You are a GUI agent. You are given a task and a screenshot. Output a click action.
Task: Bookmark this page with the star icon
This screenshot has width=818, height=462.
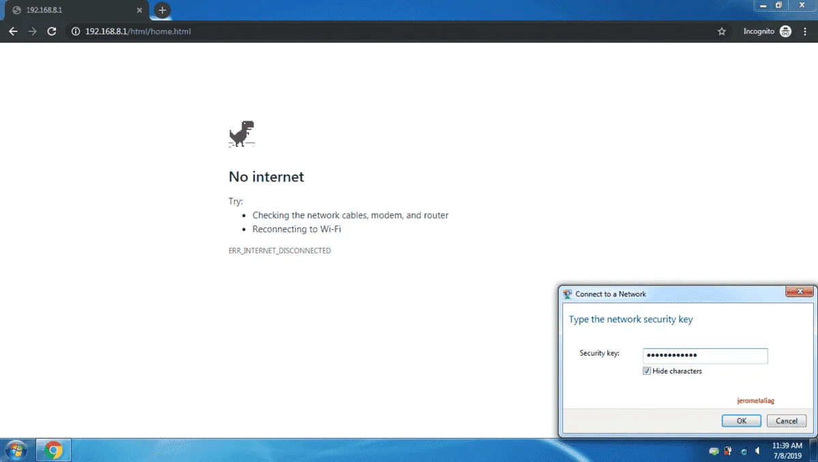coord(722,31)
